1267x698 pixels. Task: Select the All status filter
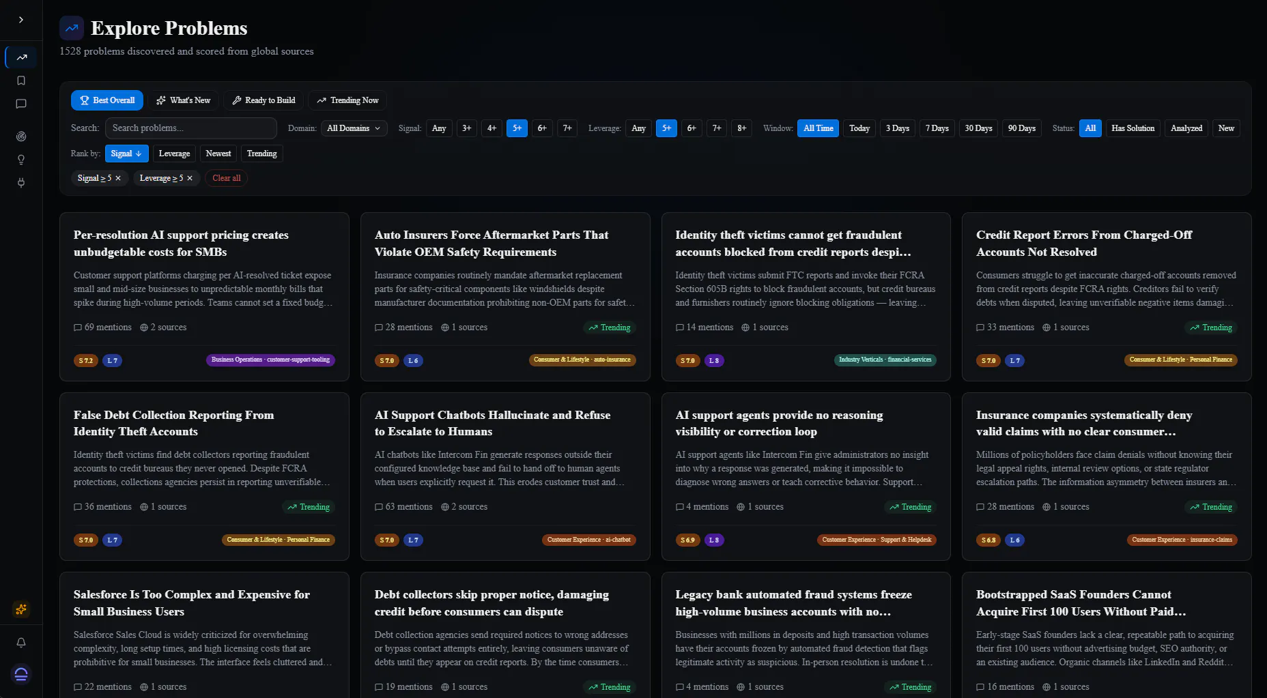point(1090,128)
